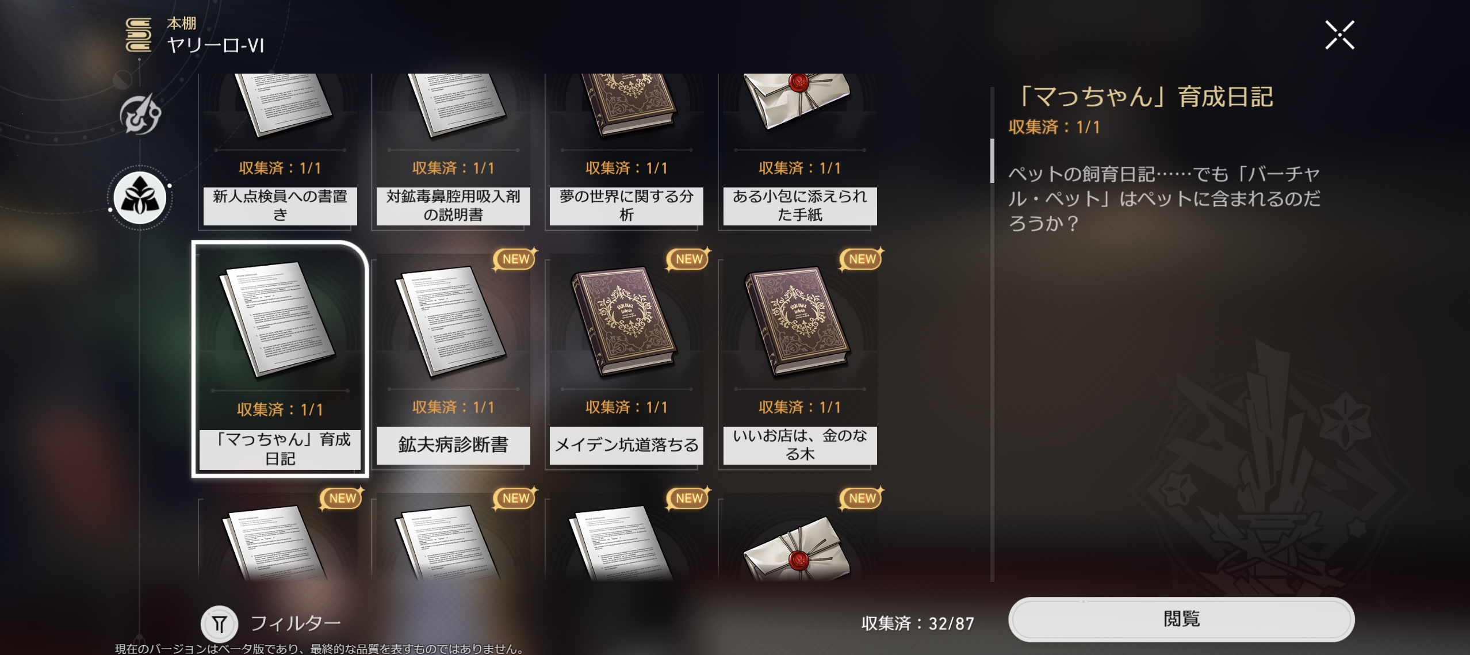Click the NEW badge on 鉱夫病診断書
The width and height of the screenshot is (1470, 655).
tap(515, 259)
